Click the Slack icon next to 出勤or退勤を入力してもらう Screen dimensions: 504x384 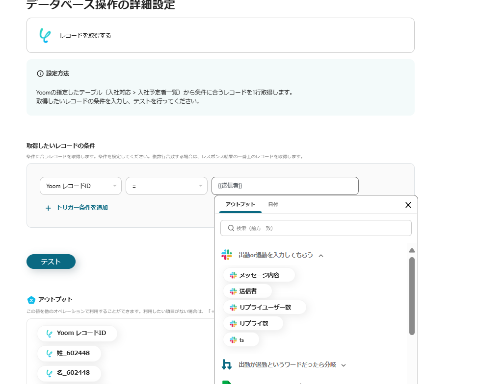(226, 255)
